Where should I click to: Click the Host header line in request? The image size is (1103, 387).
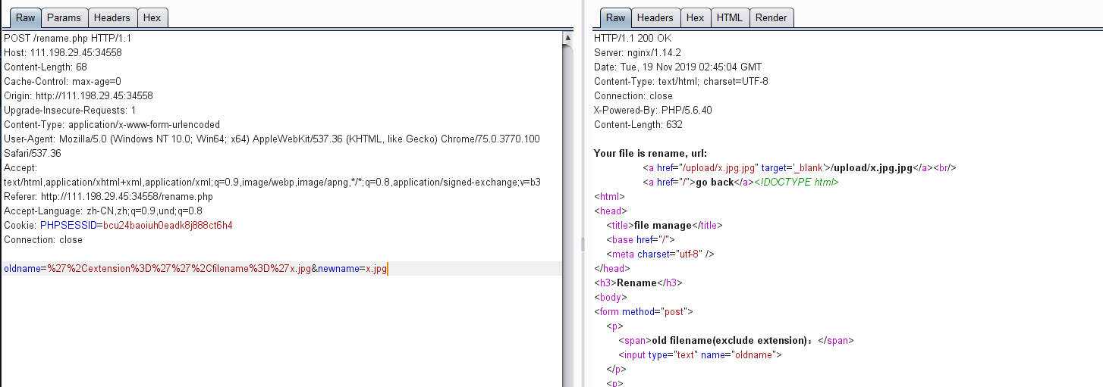[63, 52]
